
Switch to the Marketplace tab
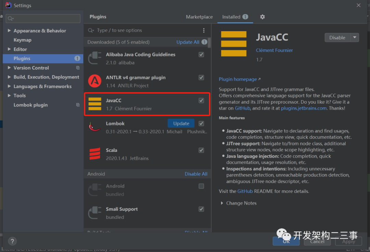point(199,17)
